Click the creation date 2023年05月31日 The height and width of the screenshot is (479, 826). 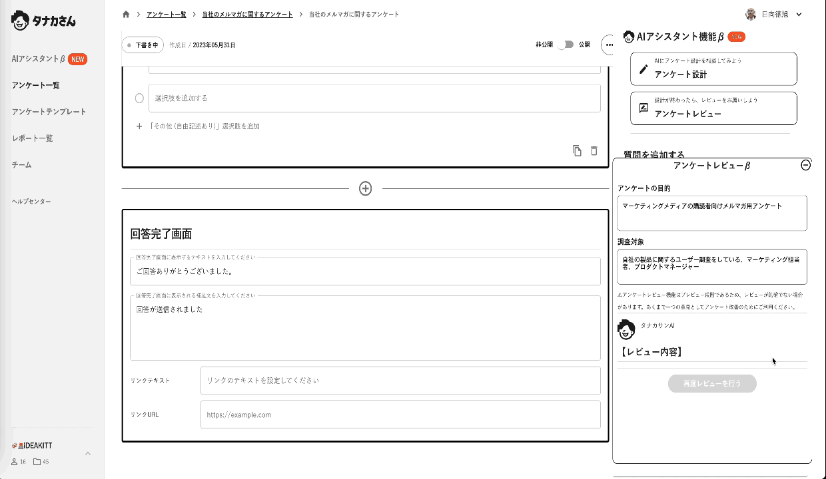pos(214,45)
